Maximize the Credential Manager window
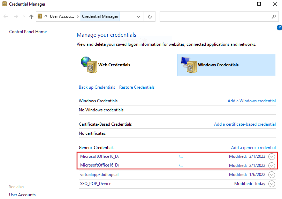This screenshot has width=282, height=199. (259, 4)
